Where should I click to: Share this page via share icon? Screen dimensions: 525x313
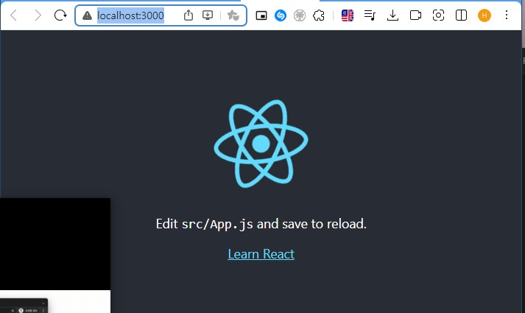pyautogui.click(x=188, y=15)
